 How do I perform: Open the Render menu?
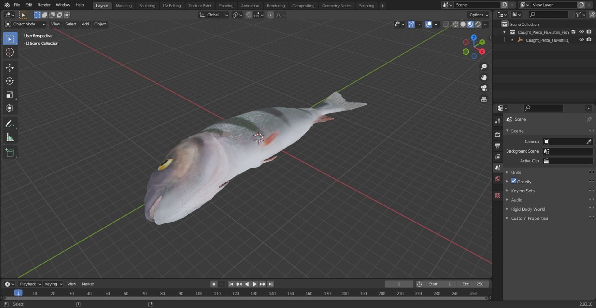click(x=44, y=5)
